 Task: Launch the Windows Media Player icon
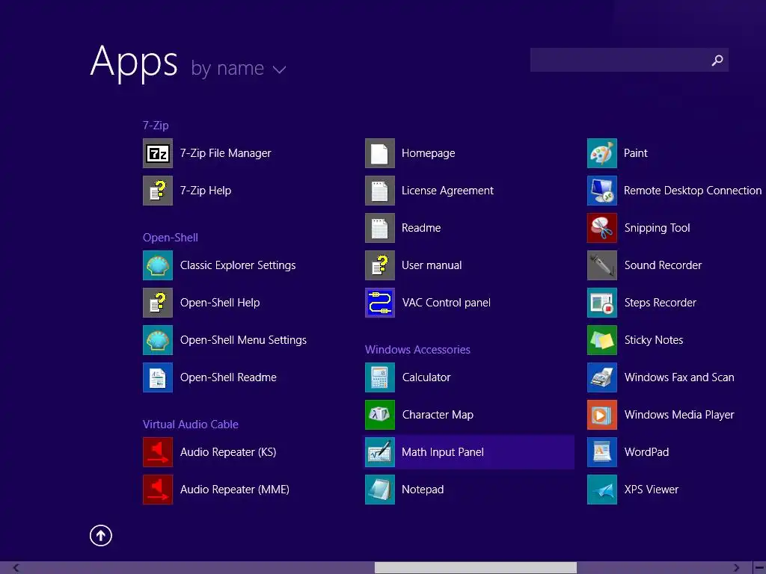click(602, 415)
